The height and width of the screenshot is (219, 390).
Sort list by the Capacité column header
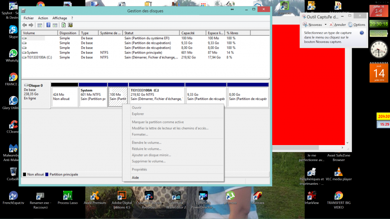193,33
